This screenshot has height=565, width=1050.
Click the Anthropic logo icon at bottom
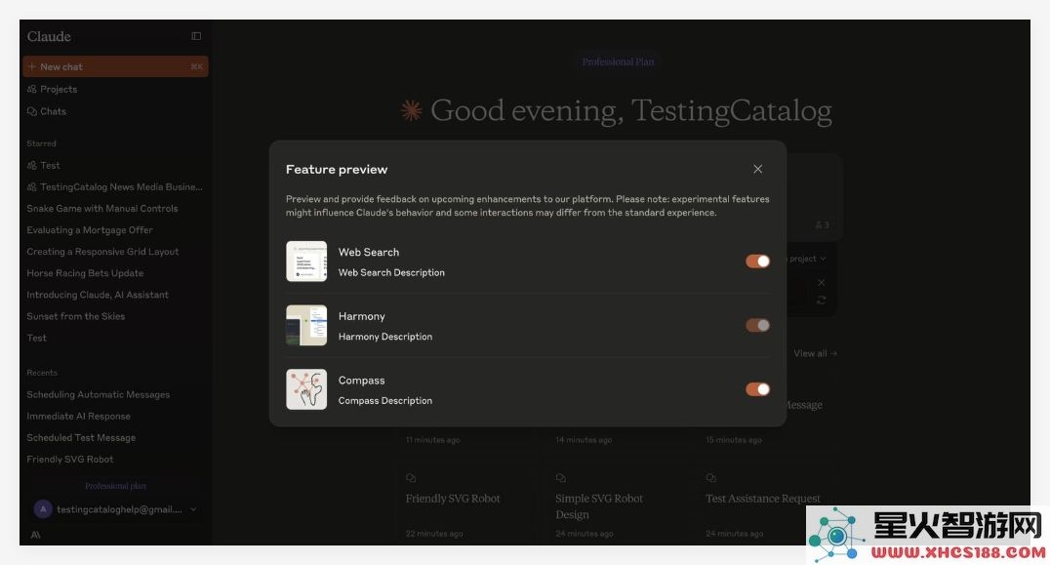pos(35,535)
